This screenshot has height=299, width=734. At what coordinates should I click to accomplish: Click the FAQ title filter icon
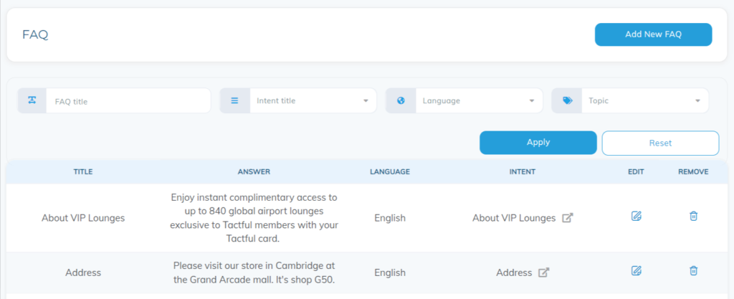coord(32,100)
